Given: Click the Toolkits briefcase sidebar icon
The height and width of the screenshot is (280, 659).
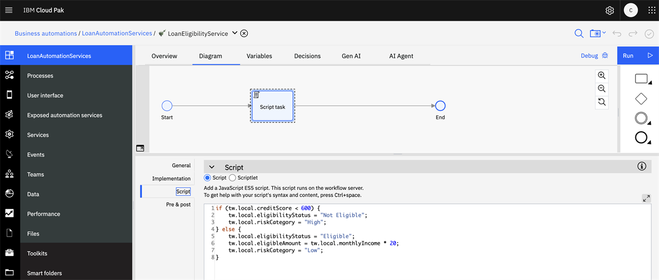Looking at the screenshot, I should click(x=9, y=253).
